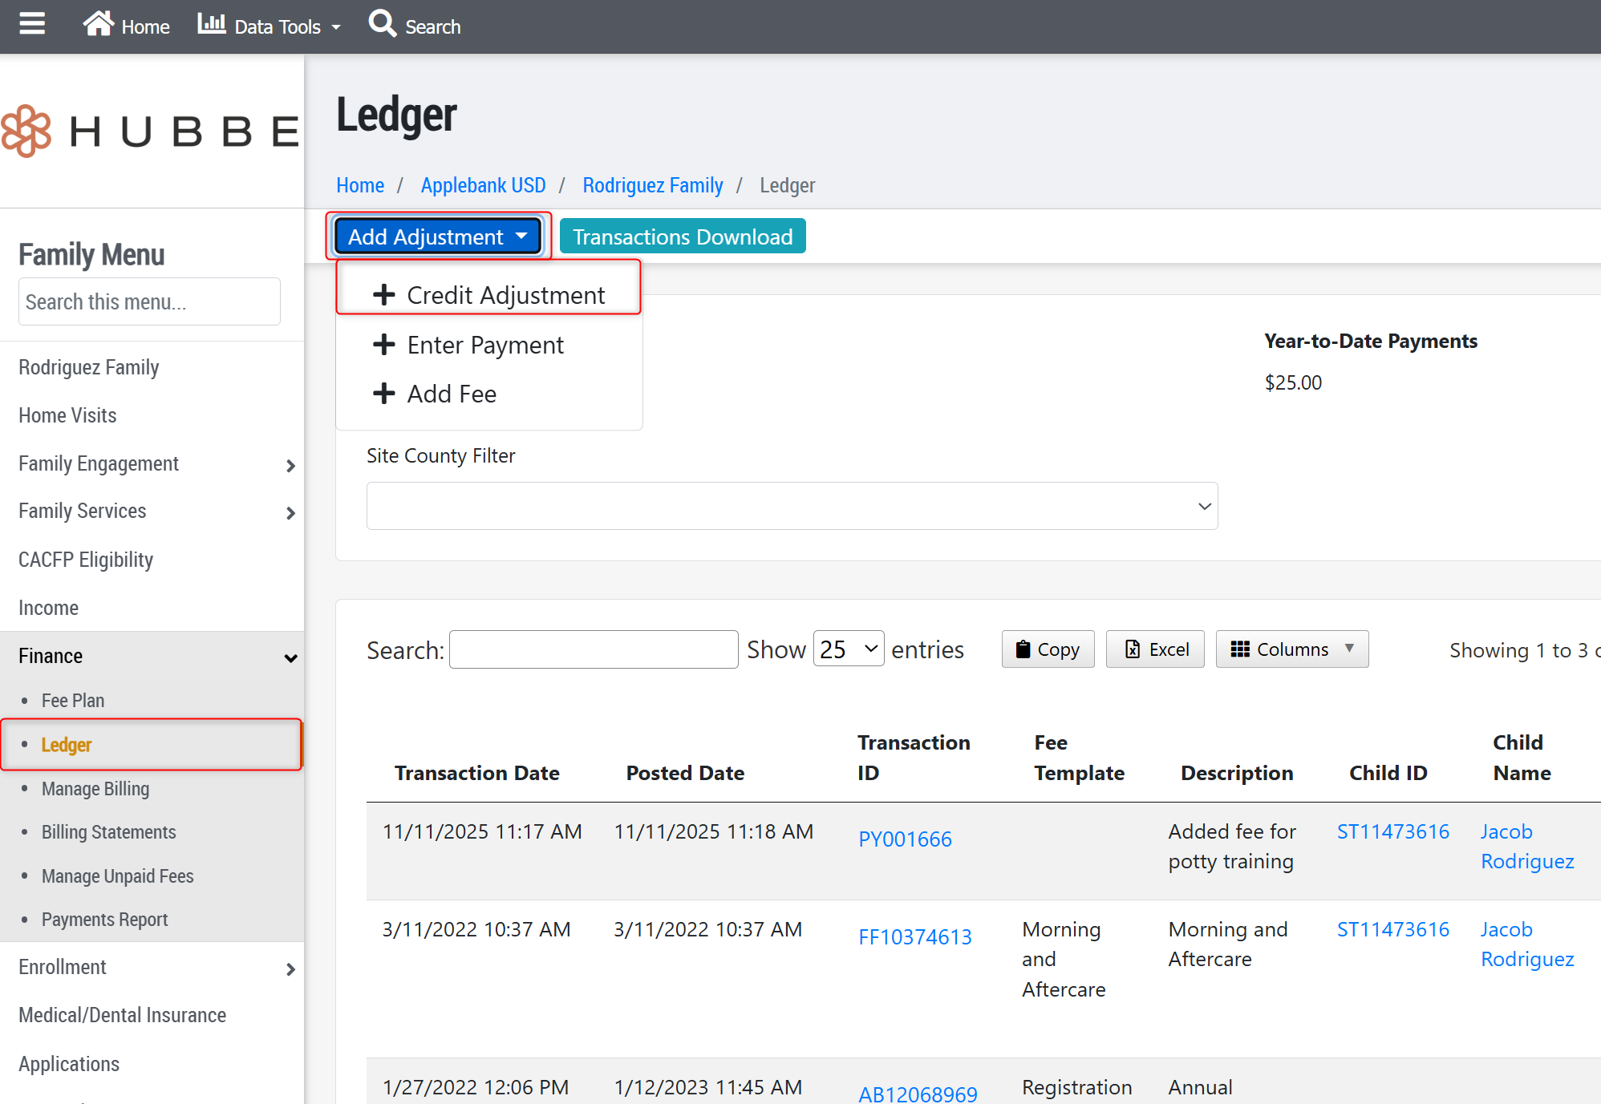
Task: Change the Show entries count dropdown
Action: 849,649
